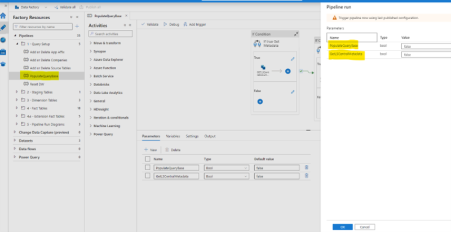Image resolution: width=451 pixels, height=232 pixels.
Task: Click the plus icon to add resource
Action: tap(77, 26)
